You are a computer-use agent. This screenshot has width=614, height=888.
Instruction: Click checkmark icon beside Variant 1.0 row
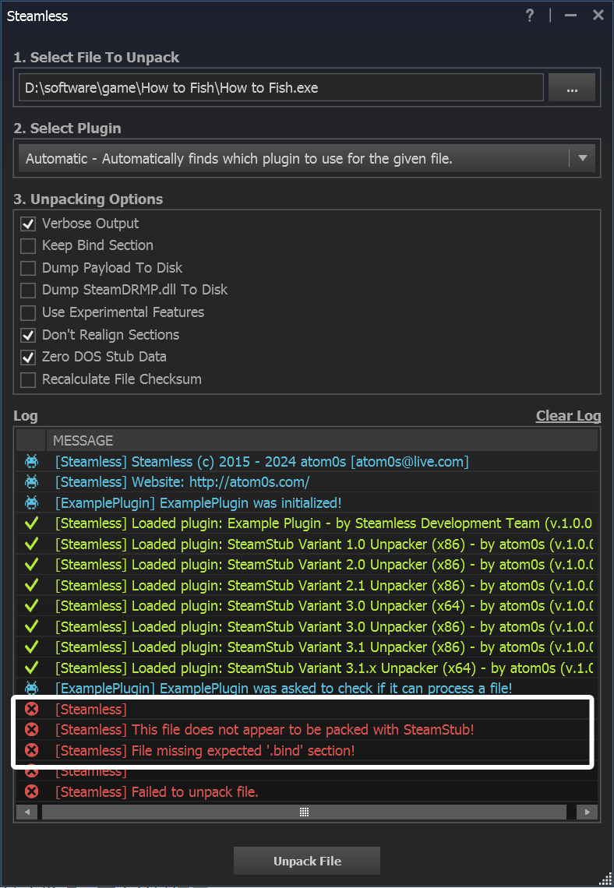click(32, 544)
